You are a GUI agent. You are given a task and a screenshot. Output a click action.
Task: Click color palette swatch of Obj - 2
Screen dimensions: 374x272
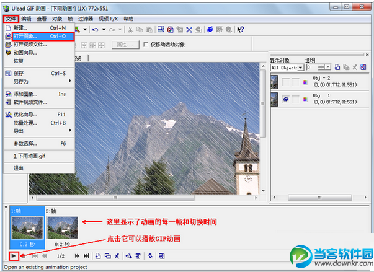305,82
